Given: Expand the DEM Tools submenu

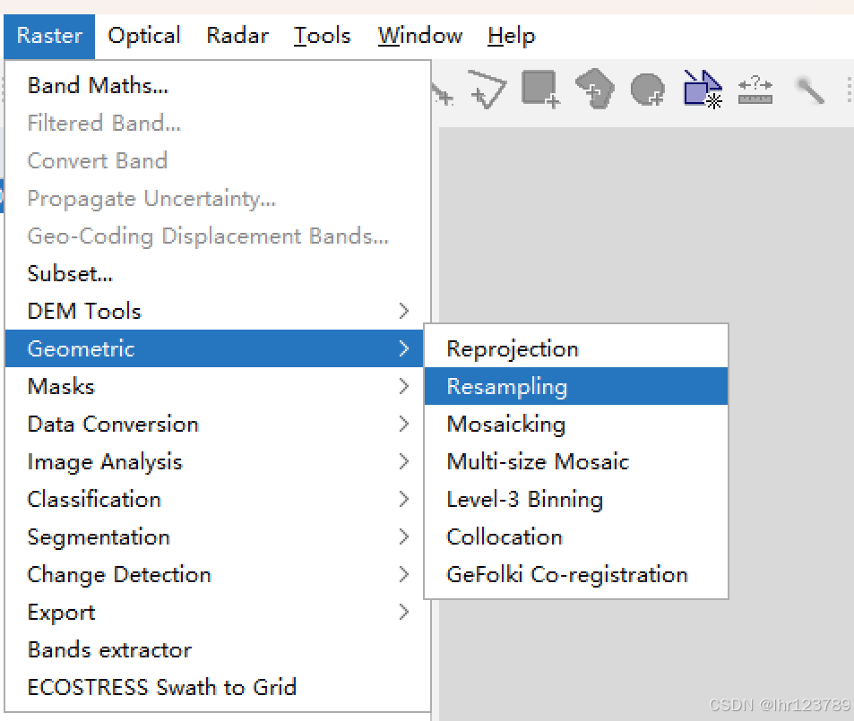Looking at the screenshot, I should point(218,311).
